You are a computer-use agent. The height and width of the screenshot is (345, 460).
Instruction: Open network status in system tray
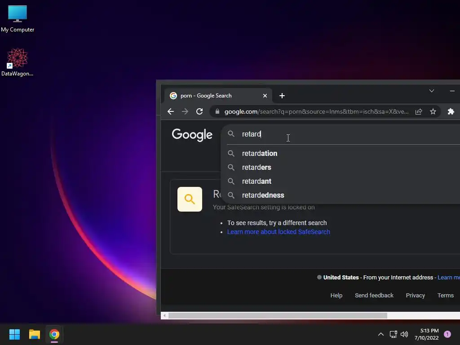pos(393,334)
